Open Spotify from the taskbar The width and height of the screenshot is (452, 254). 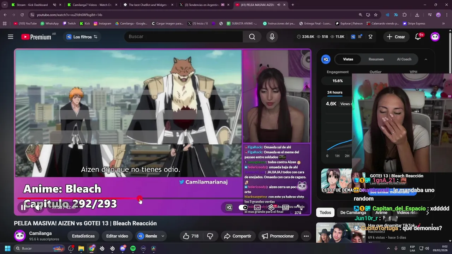click(x=133, y=248)
